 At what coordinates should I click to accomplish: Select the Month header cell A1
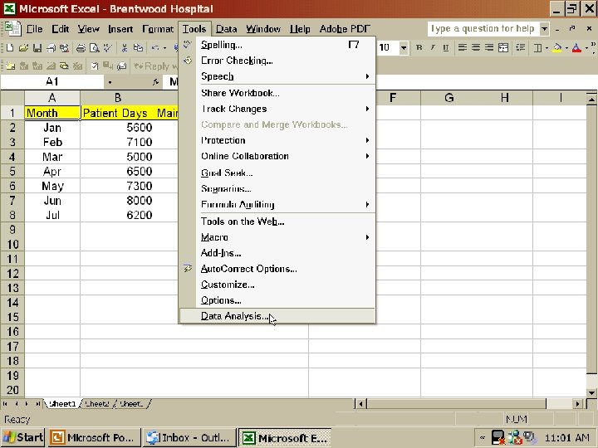click(x=52, y=113)
